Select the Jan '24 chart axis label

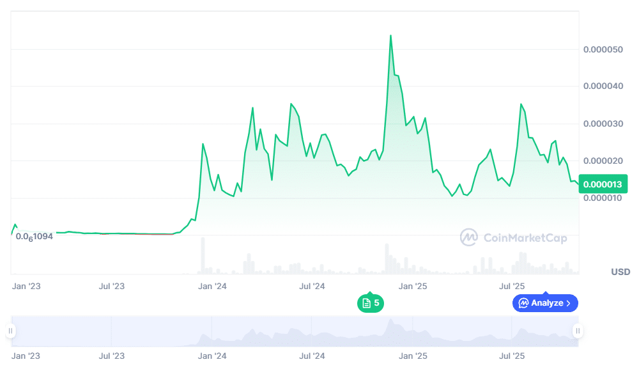point(212,287)
